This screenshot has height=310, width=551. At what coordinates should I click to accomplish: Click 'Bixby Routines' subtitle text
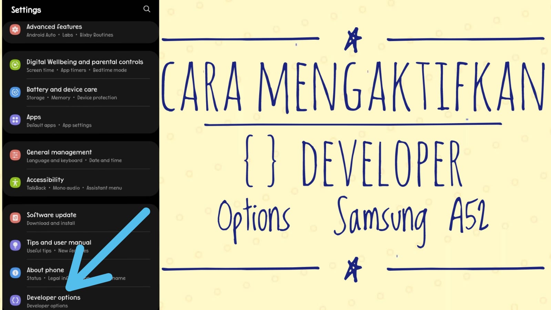click(x=96, y=35)
